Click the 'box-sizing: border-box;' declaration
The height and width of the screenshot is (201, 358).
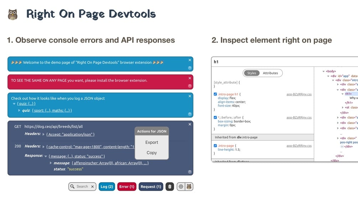point(234,121)
